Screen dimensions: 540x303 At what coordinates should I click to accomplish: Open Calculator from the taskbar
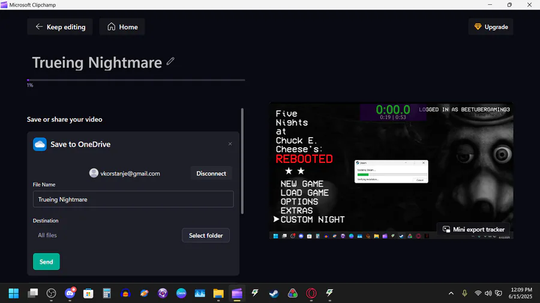click(x=107, y=293)
